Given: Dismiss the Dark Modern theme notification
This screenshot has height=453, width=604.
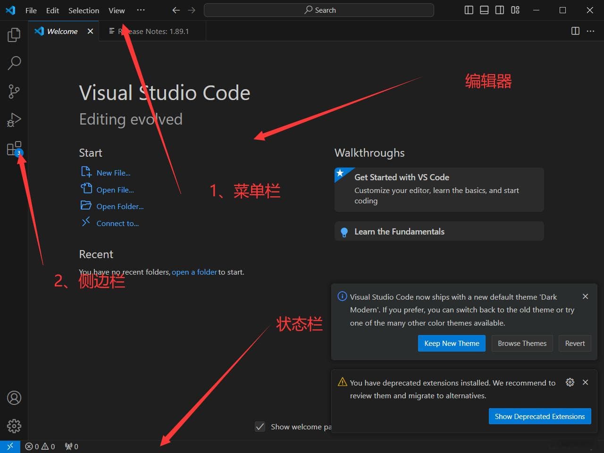Looking at the screenshot, I should (x=585, y=296).
